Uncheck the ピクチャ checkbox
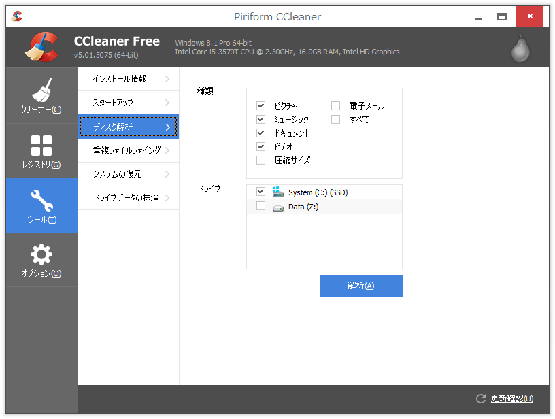 pyautogui.click(x=260, y=105)
